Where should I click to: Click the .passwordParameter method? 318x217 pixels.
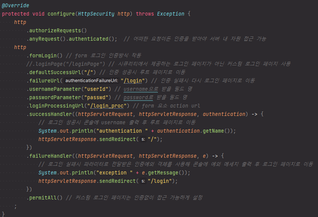point(54,97)
